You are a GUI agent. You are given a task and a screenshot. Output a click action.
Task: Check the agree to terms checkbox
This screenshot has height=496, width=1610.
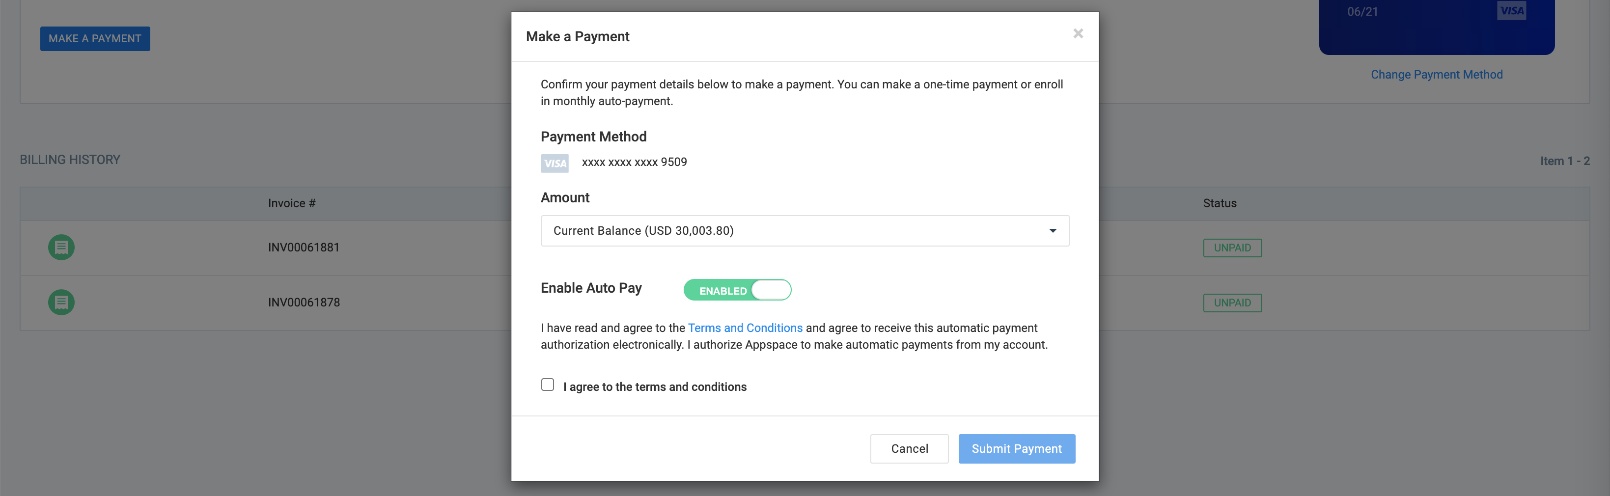(x=548, y=385)
